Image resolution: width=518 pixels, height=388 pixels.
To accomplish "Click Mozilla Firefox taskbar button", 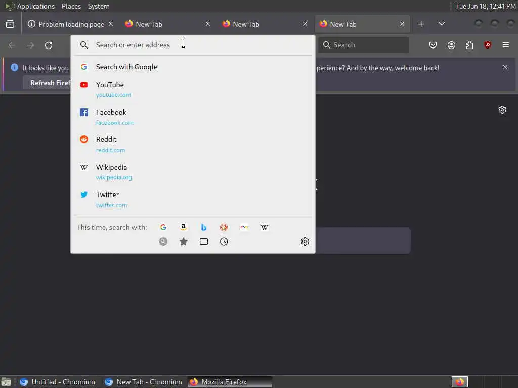I will (x=230, y=382).
